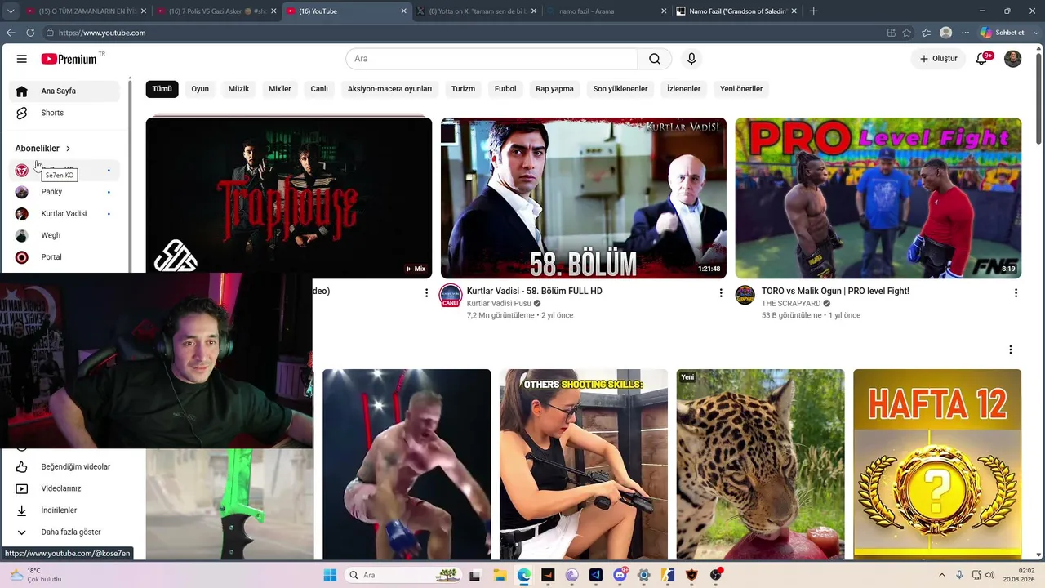Switch to the namo fazil - Arama tab
The width and height of the screenshot is (1045, 588).
606,11
